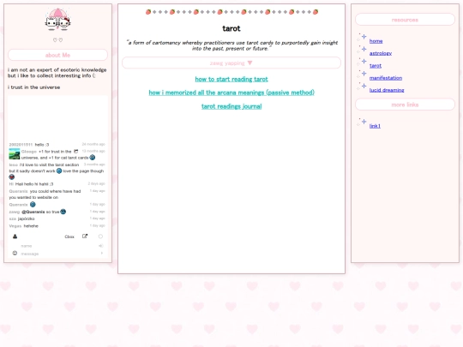Open the manifestation link
This screenshot has height=347, width=463.
pyautogui.click(x=386, y=78)
